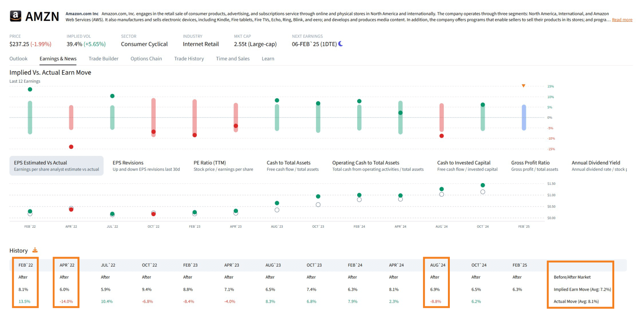The height and width of the screenshot is (315, 636).
Task: Click the FEB`23 actual move -8.4%
Action: (188, 301)
